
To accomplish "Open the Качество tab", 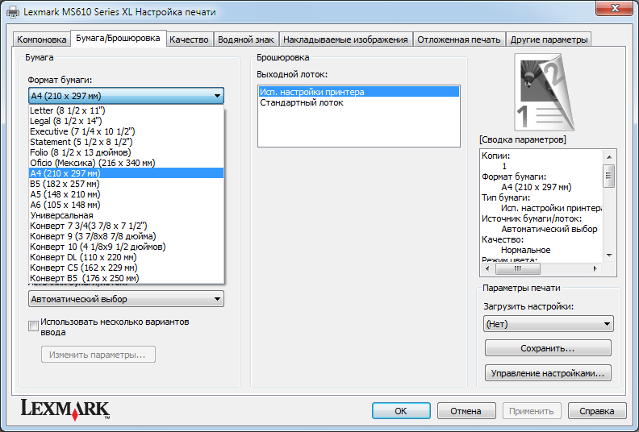I will [x=189, y=39].
